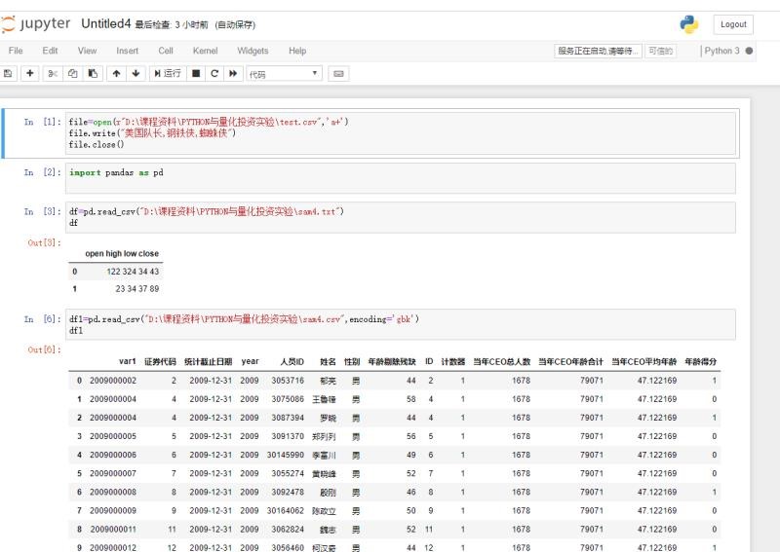Cut the selected cell with the scissors icon

pos(56,73)
